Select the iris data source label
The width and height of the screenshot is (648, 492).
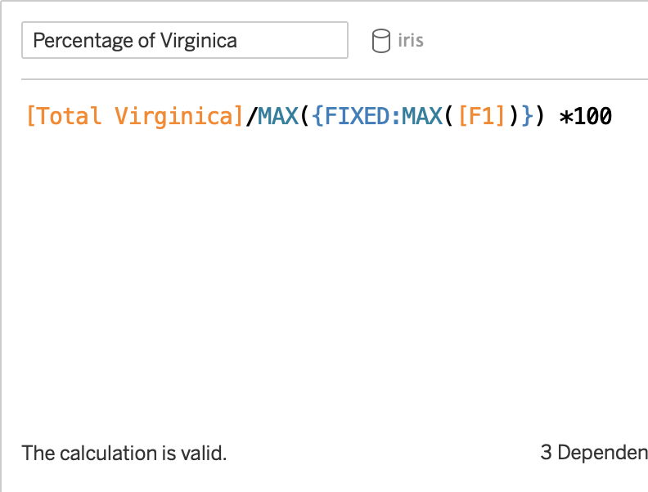coord(411,40)
